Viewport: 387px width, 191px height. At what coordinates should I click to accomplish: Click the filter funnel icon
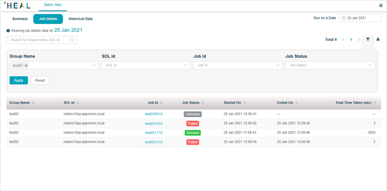point(368,39)
